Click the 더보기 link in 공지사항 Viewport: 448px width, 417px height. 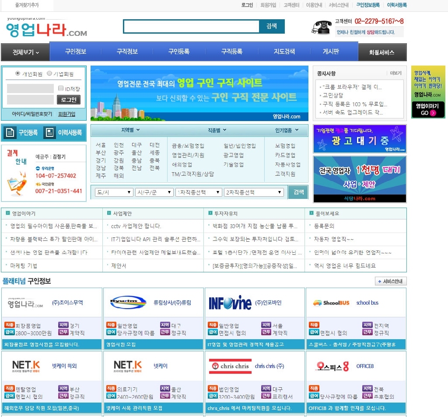click(x=395, y=73)
